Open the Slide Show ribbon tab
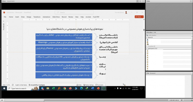 pos(56,17)
